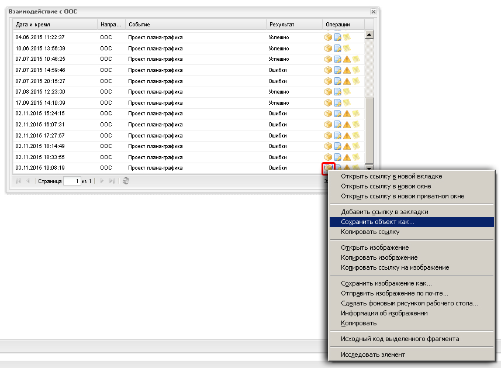Click package icon in 04.06.2015 11:22:37 row
The width and height of the screenshot is (501, 368).
(328, 37)
